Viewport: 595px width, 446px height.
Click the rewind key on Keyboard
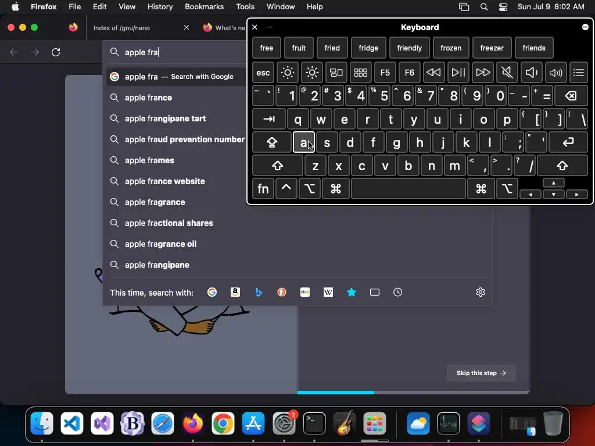pos(433,73)
